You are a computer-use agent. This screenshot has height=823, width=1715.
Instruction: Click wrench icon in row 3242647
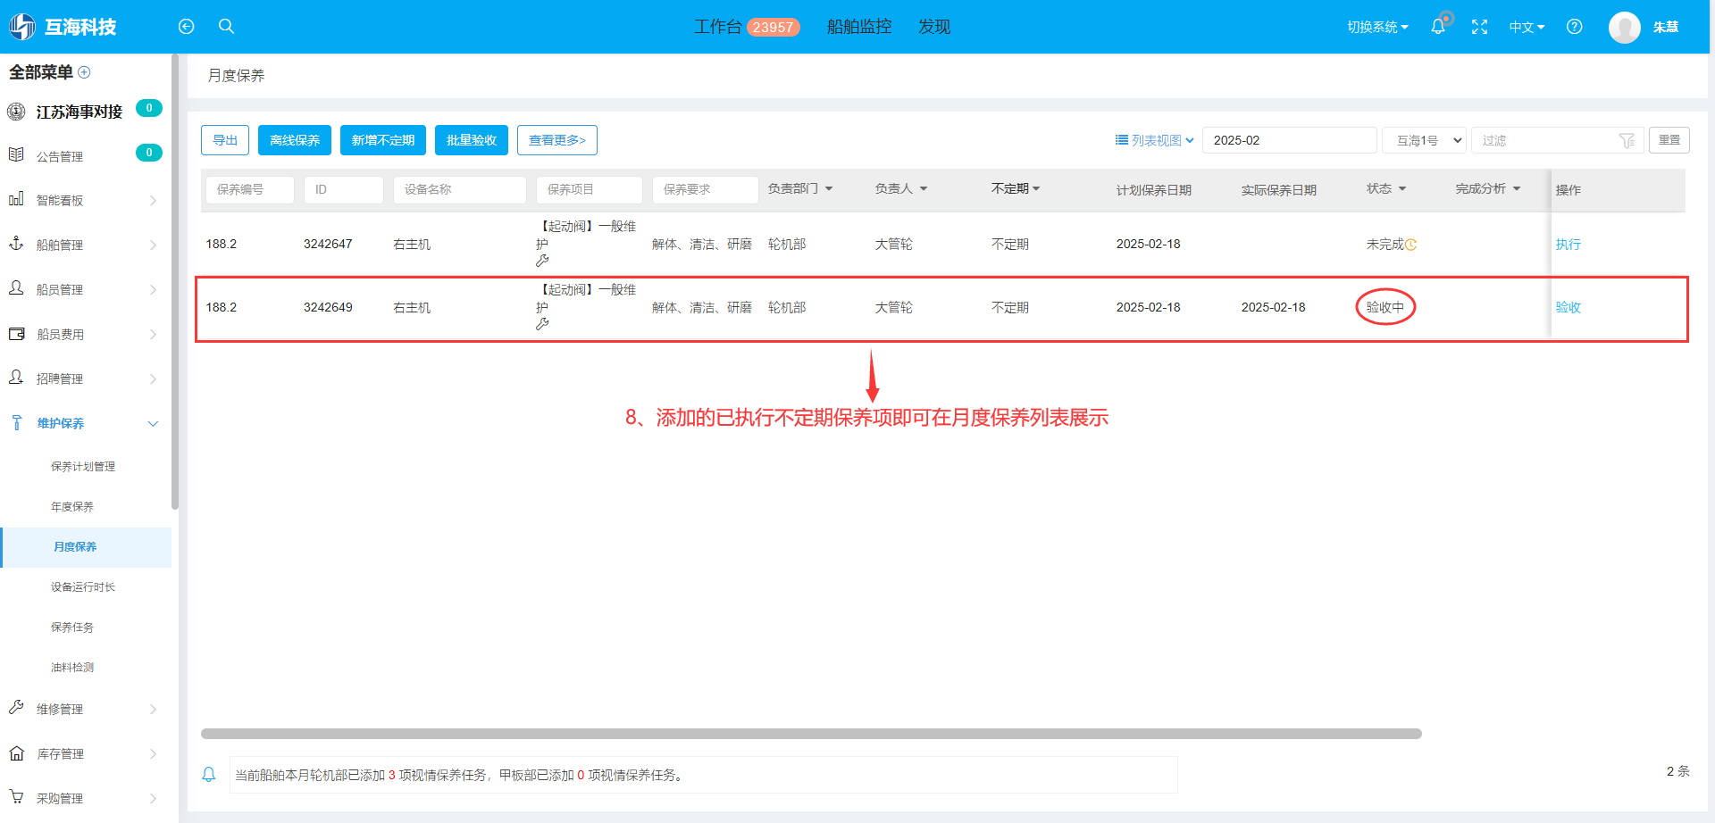[x=542, y=261]
